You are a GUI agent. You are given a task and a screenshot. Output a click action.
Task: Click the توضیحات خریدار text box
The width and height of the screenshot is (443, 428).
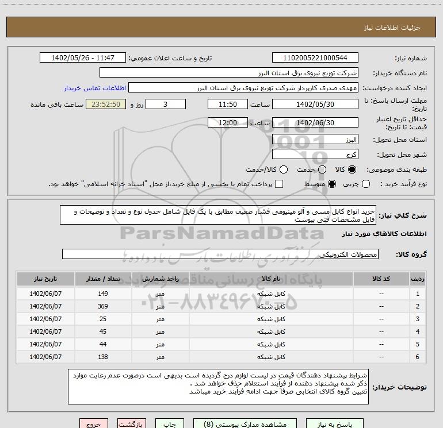pos(218,387)
